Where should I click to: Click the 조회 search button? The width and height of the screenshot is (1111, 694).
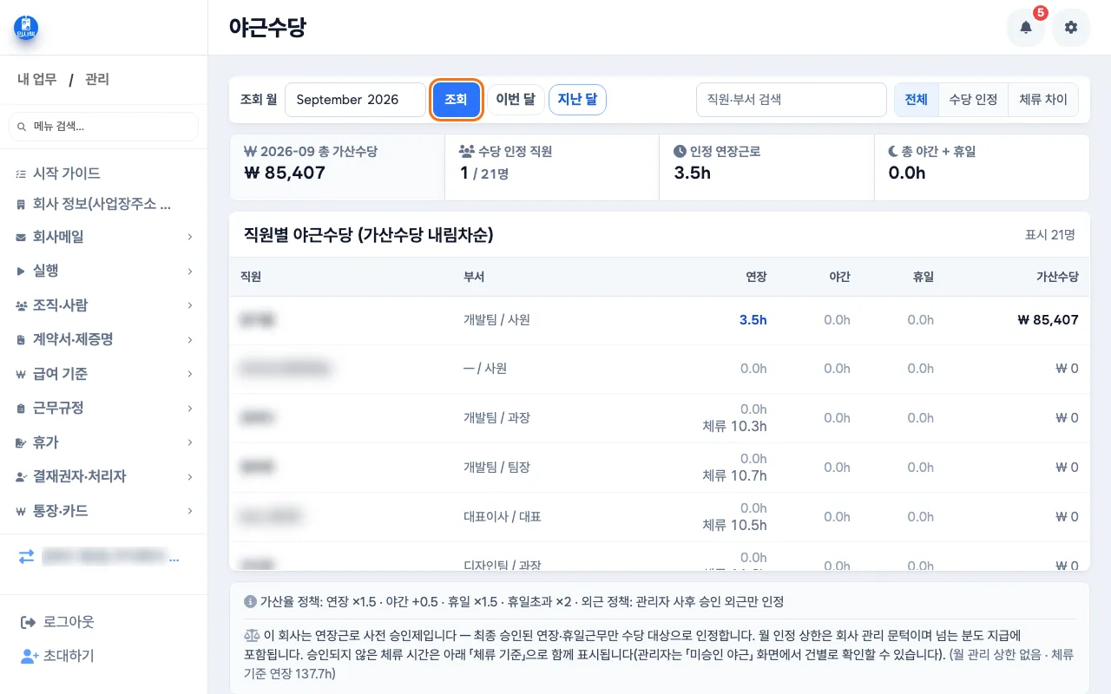456,100
